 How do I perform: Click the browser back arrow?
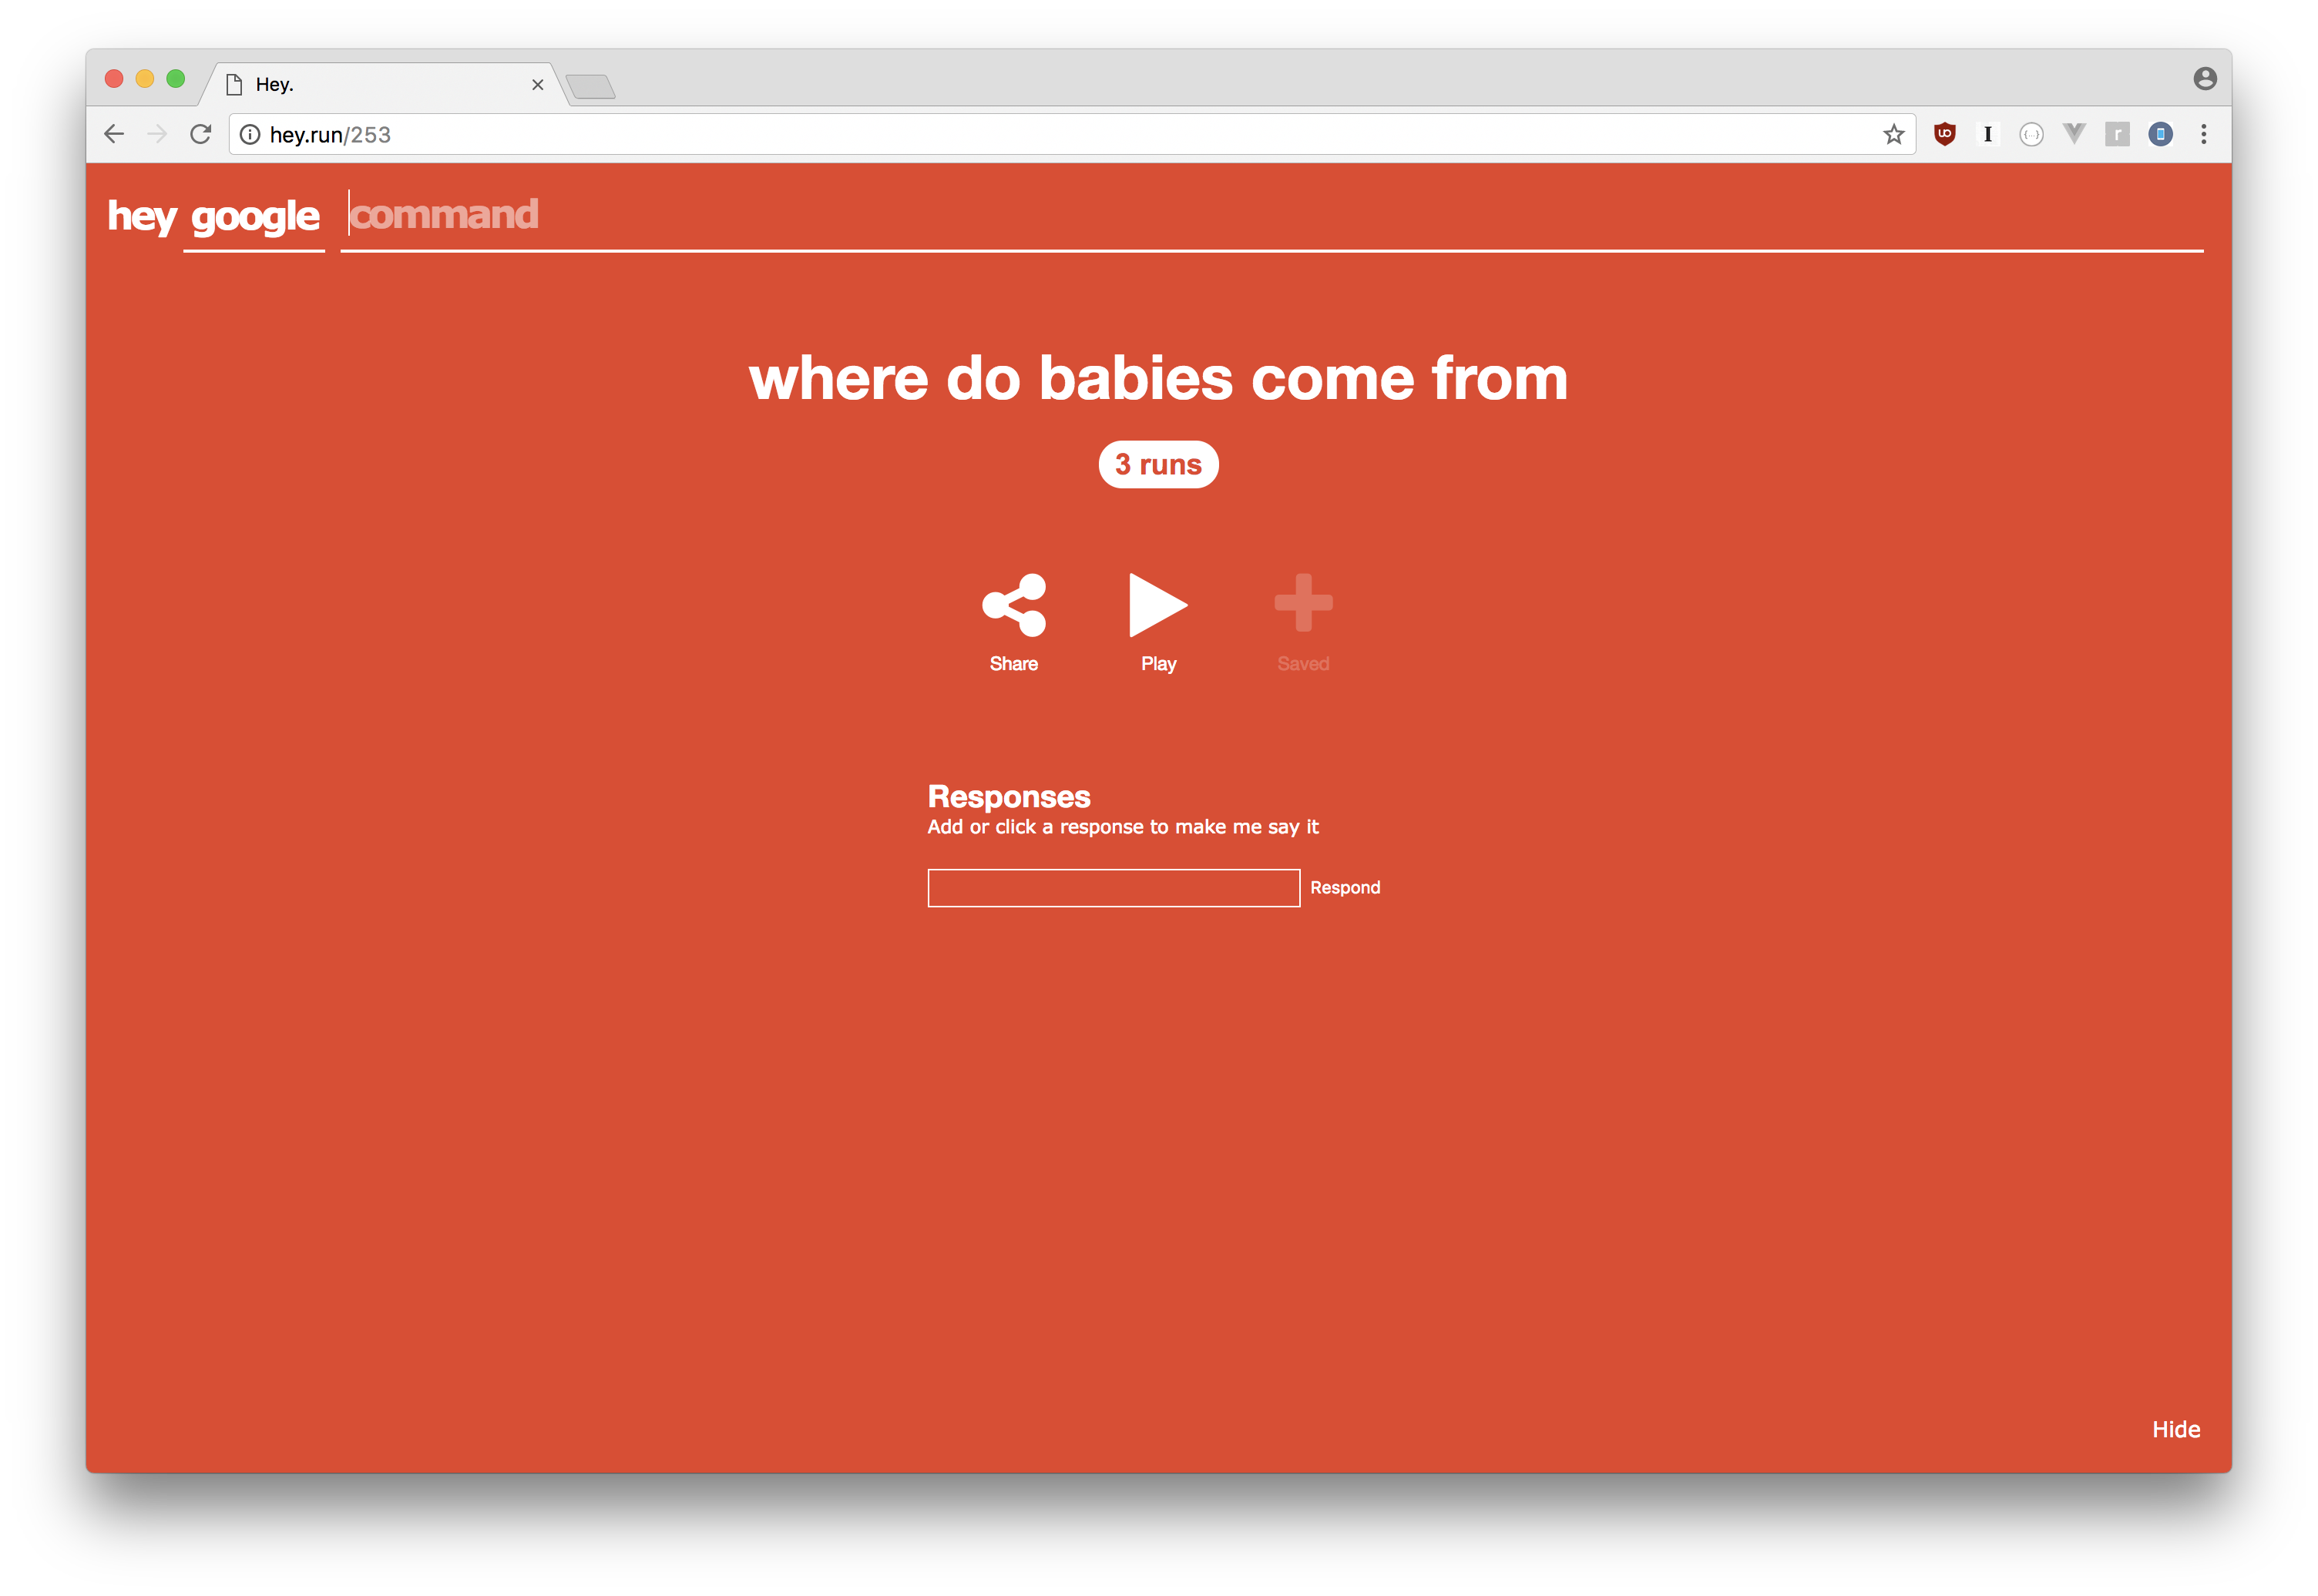tap(114, 134)
